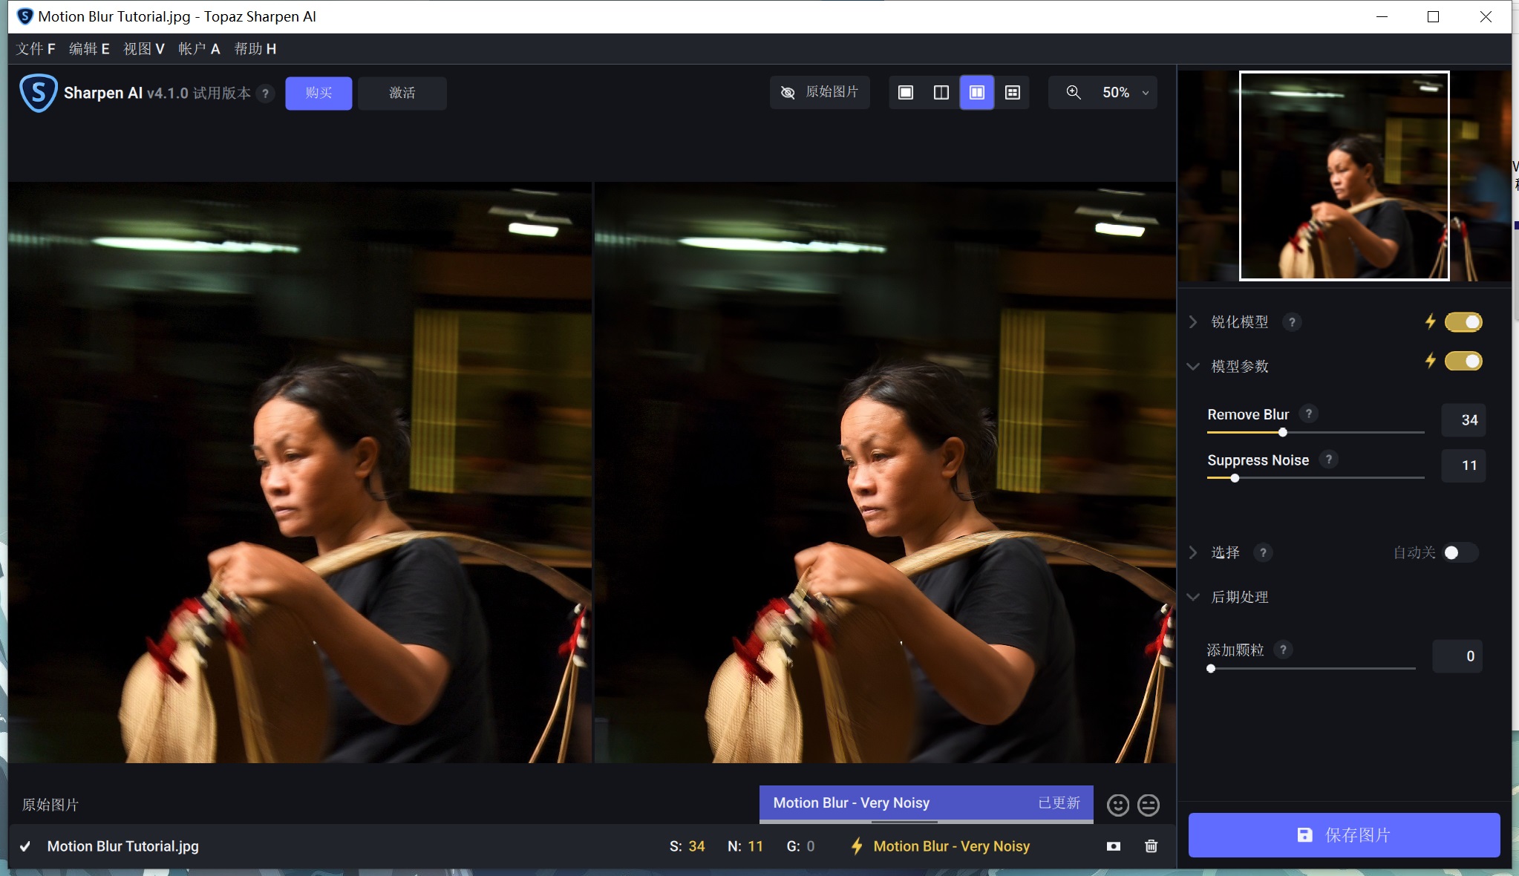The width and height of the screenshot is (1519, 876).
Task: Switch to split view layout icon
Action: pos(941,93)
